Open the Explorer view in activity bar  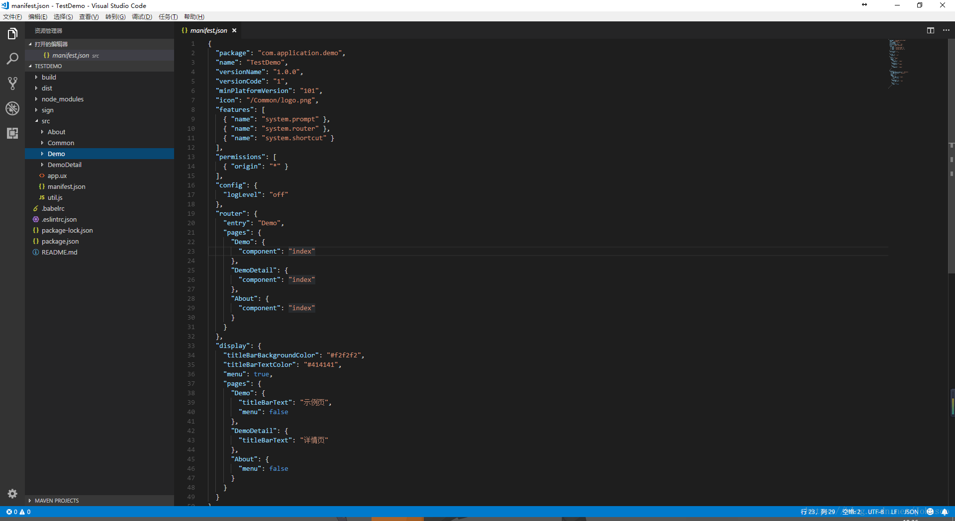12,34
